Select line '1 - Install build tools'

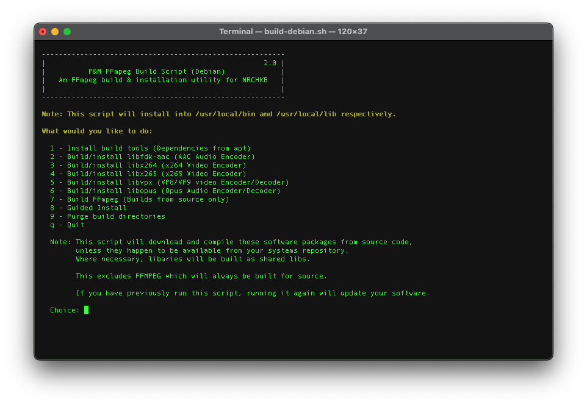click(x=150, y=149)
